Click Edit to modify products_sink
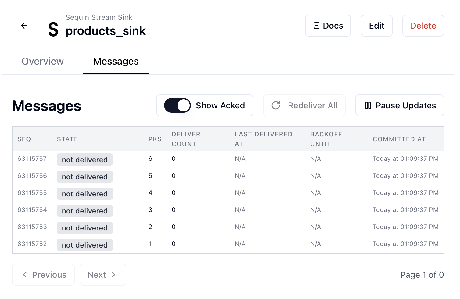 (376, 26)
